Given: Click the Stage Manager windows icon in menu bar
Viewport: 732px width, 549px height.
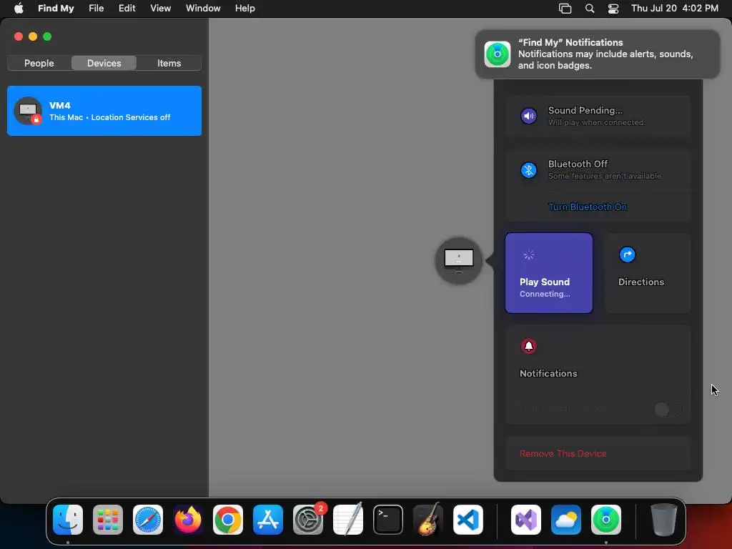Looking at the screenshot, I should point(565,9).
